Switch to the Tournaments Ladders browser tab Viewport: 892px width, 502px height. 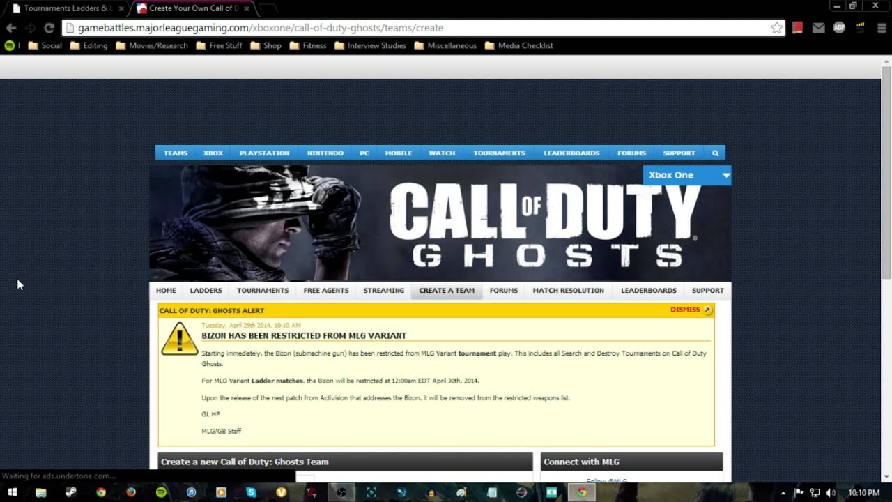click(66, 8)
